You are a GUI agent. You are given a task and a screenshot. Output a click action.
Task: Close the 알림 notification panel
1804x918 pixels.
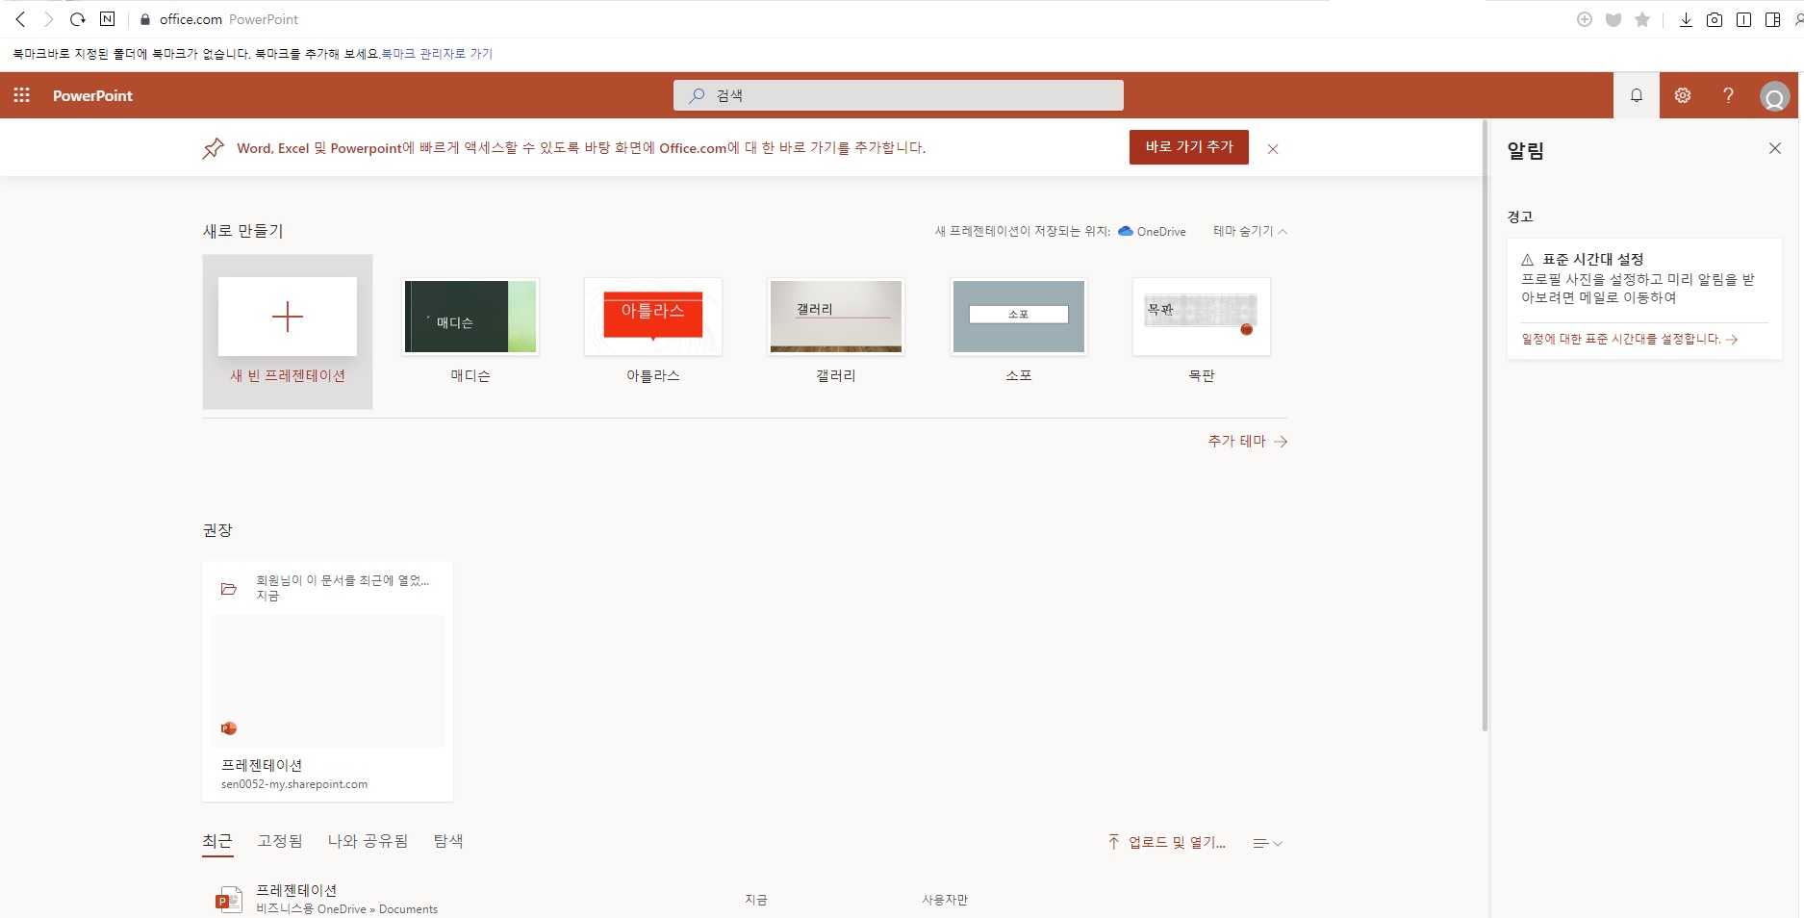(x=1775, y=148)
